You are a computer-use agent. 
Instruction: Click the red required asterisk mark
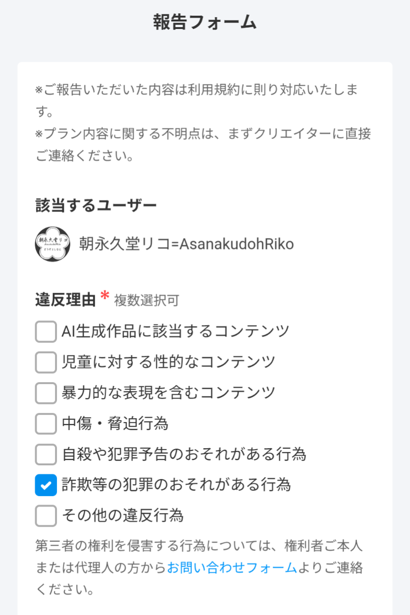[105, 297]
